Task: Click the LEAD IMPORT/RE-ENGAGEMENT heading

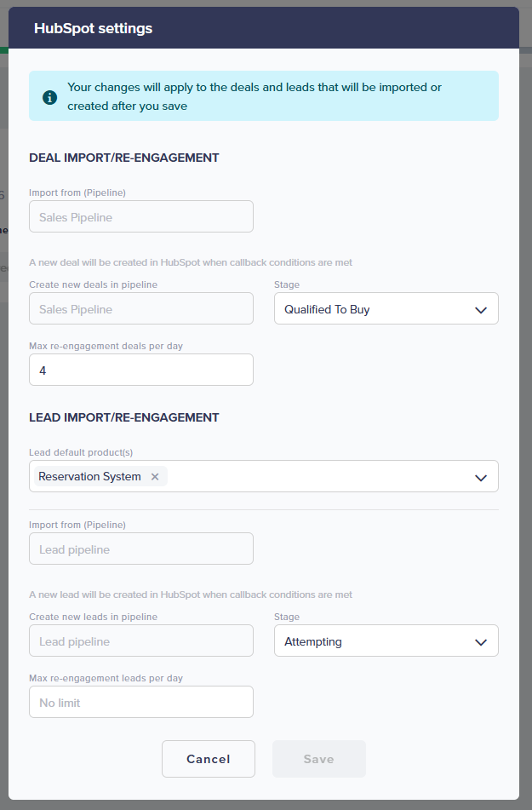Action: click(124, 418)
